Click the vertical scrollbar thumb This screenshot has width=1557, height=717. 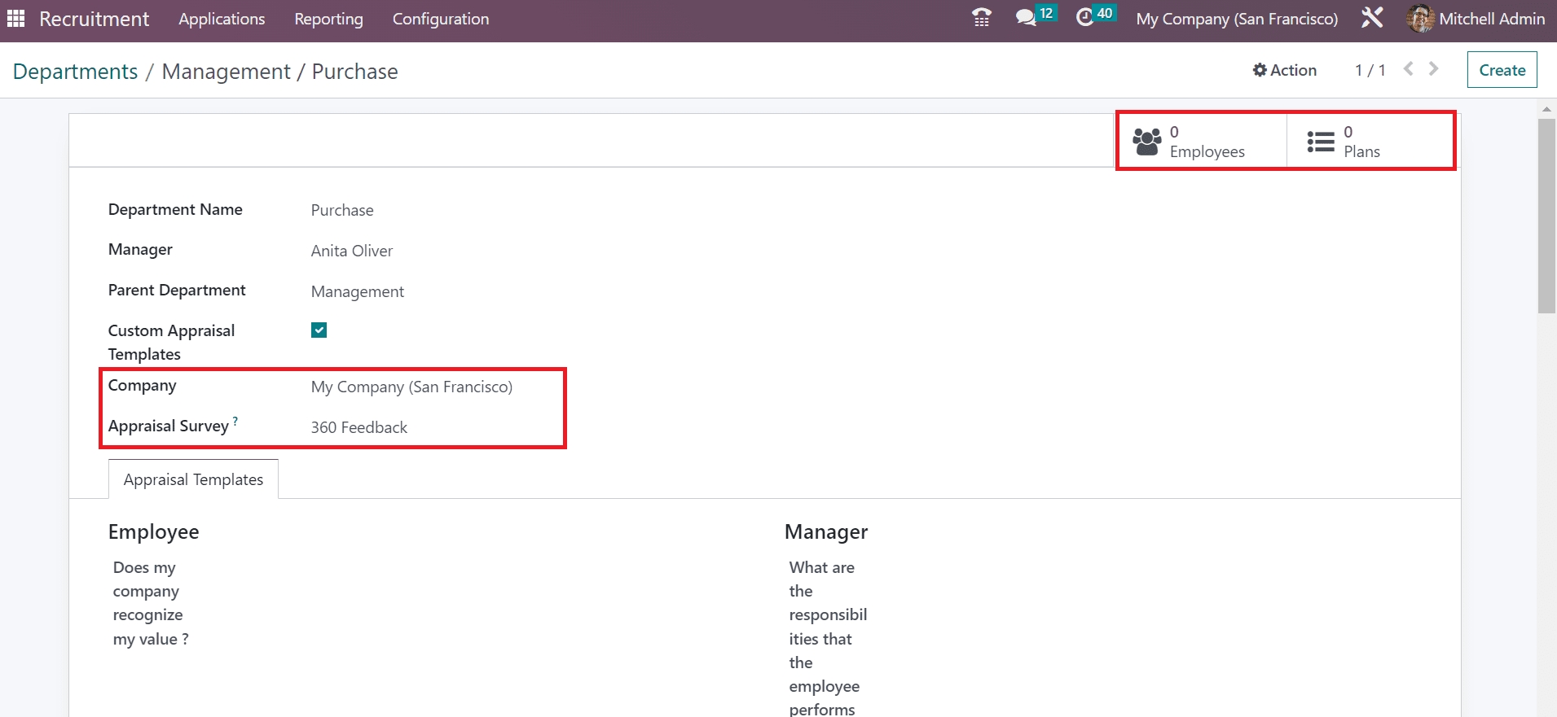(x=1546, y=216)
